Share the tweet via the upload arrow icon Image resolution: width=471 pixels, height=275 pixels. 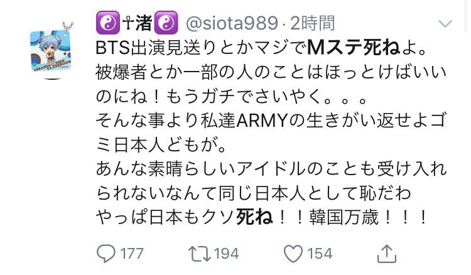pos(387,254)
